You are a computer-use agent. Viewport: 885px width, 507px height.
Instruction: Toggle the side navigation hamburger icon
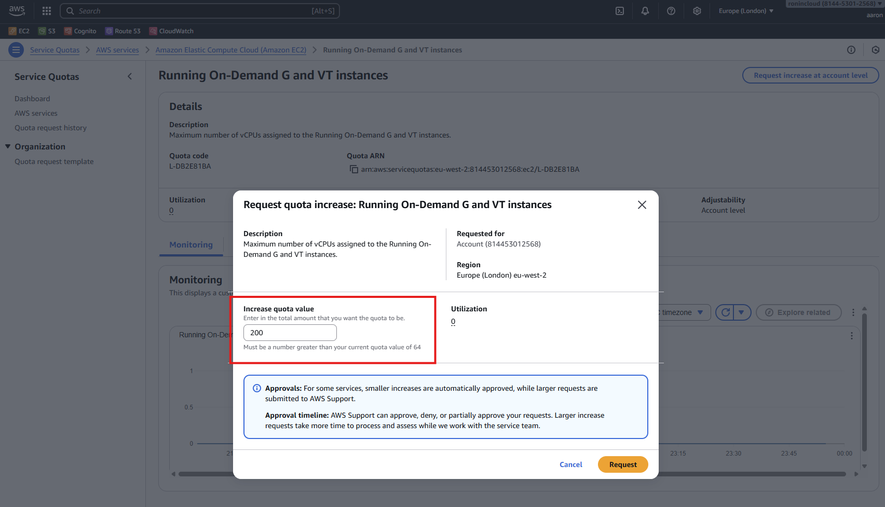[x=16, y=50]
